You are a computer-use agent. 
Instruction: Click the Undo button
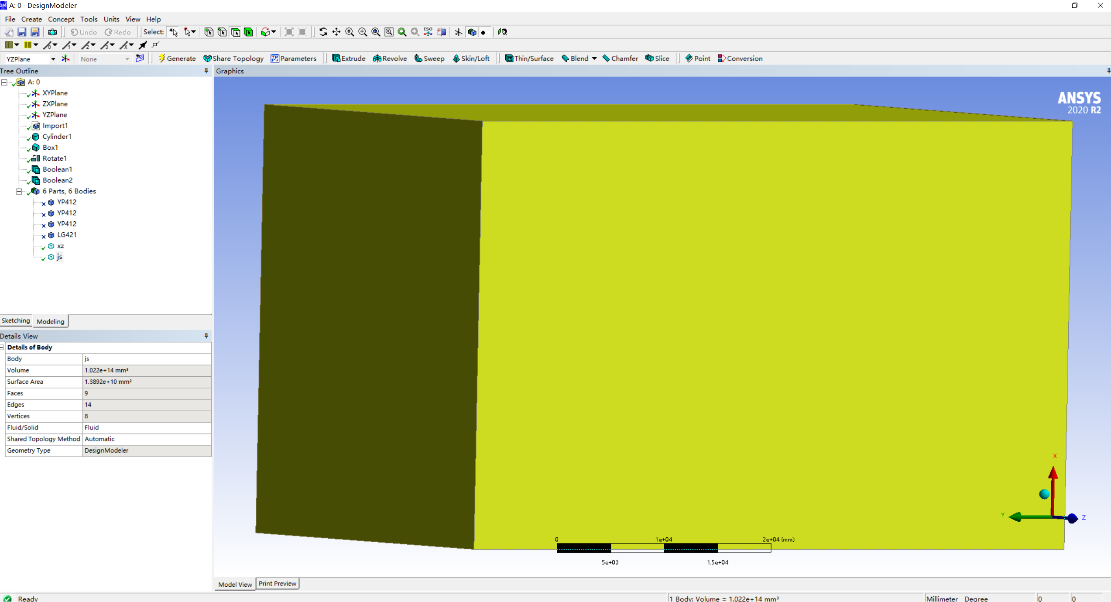84,32
